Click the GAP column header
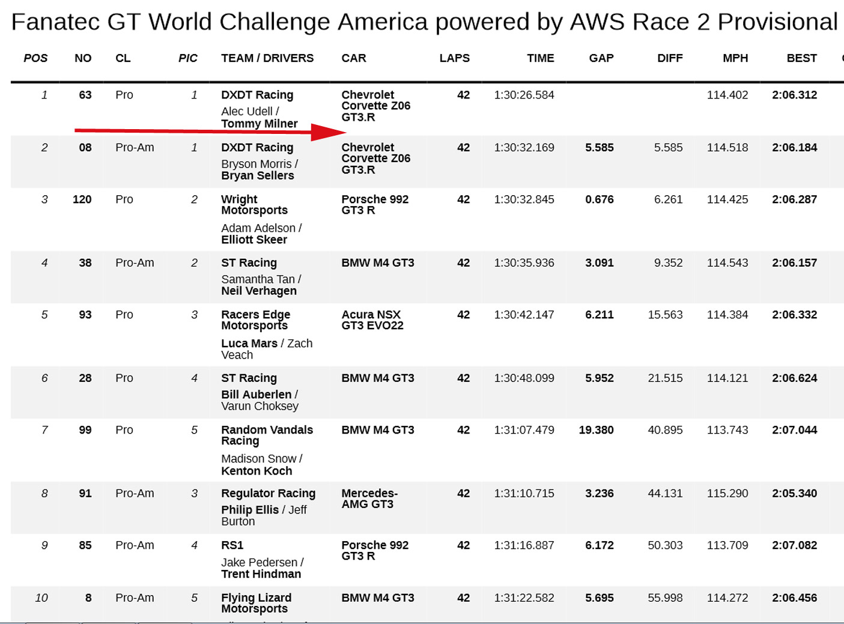 point(601,58)
